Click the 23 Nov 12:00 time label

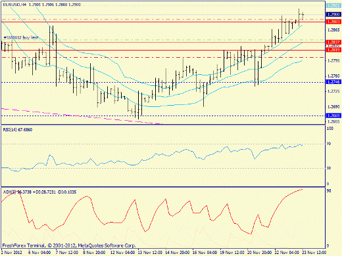pyautogui.click(x=314, y=253)
